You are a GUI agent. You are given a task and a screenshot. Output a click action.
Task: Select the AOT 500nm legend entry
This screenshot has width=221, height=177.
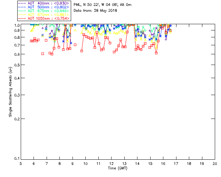click(48, 7)
